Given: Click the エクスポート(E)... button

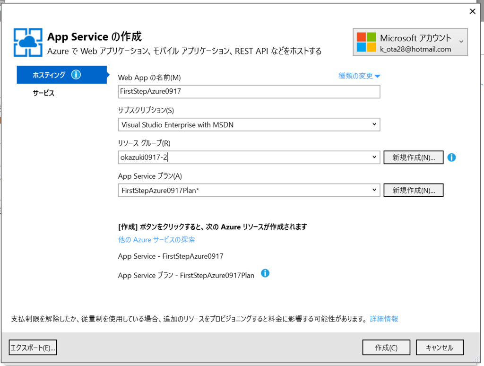Looking at the screenshot, I should tap(33, 348).
